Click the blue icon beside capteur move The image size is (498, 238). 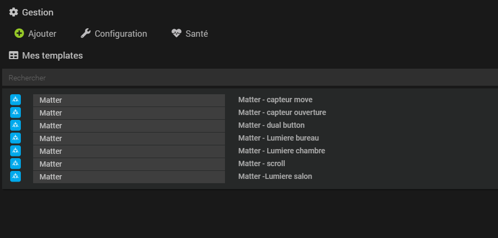pos(15,100)
